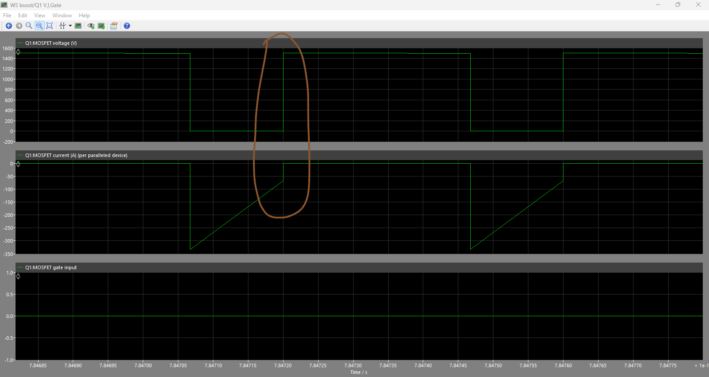The image size is (709, 377).
Task: Click the Q1:MOSFET gate input legend label
Action: tap(51, 267)
